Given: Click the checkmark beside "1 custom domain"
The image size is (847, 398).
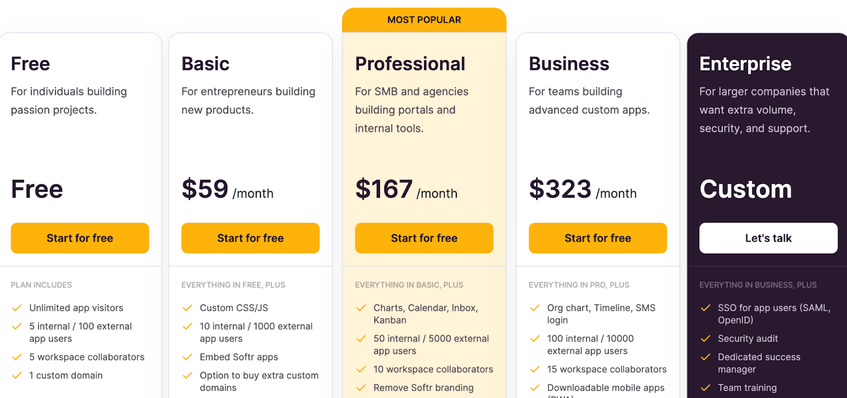Looking at the screenshot, I should [17, 375].
